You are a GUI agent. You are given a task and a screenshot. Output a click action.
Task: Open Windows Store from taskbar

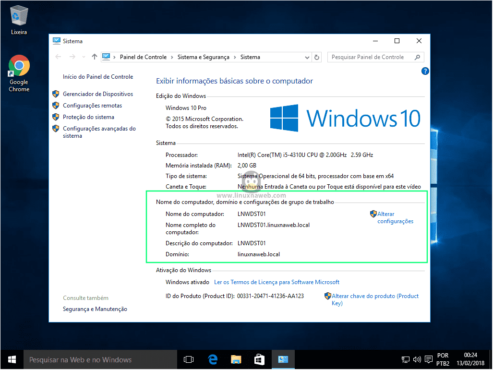[x=259, y=359]
